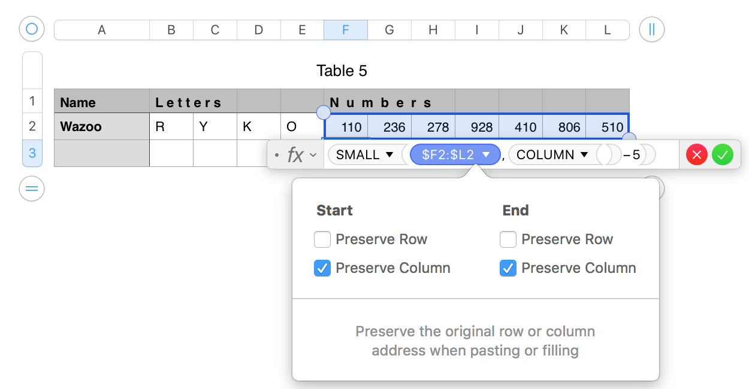Screen dimensions: 749x389
Task: Select row 3 header tab
Action: [x=32, y=153]
